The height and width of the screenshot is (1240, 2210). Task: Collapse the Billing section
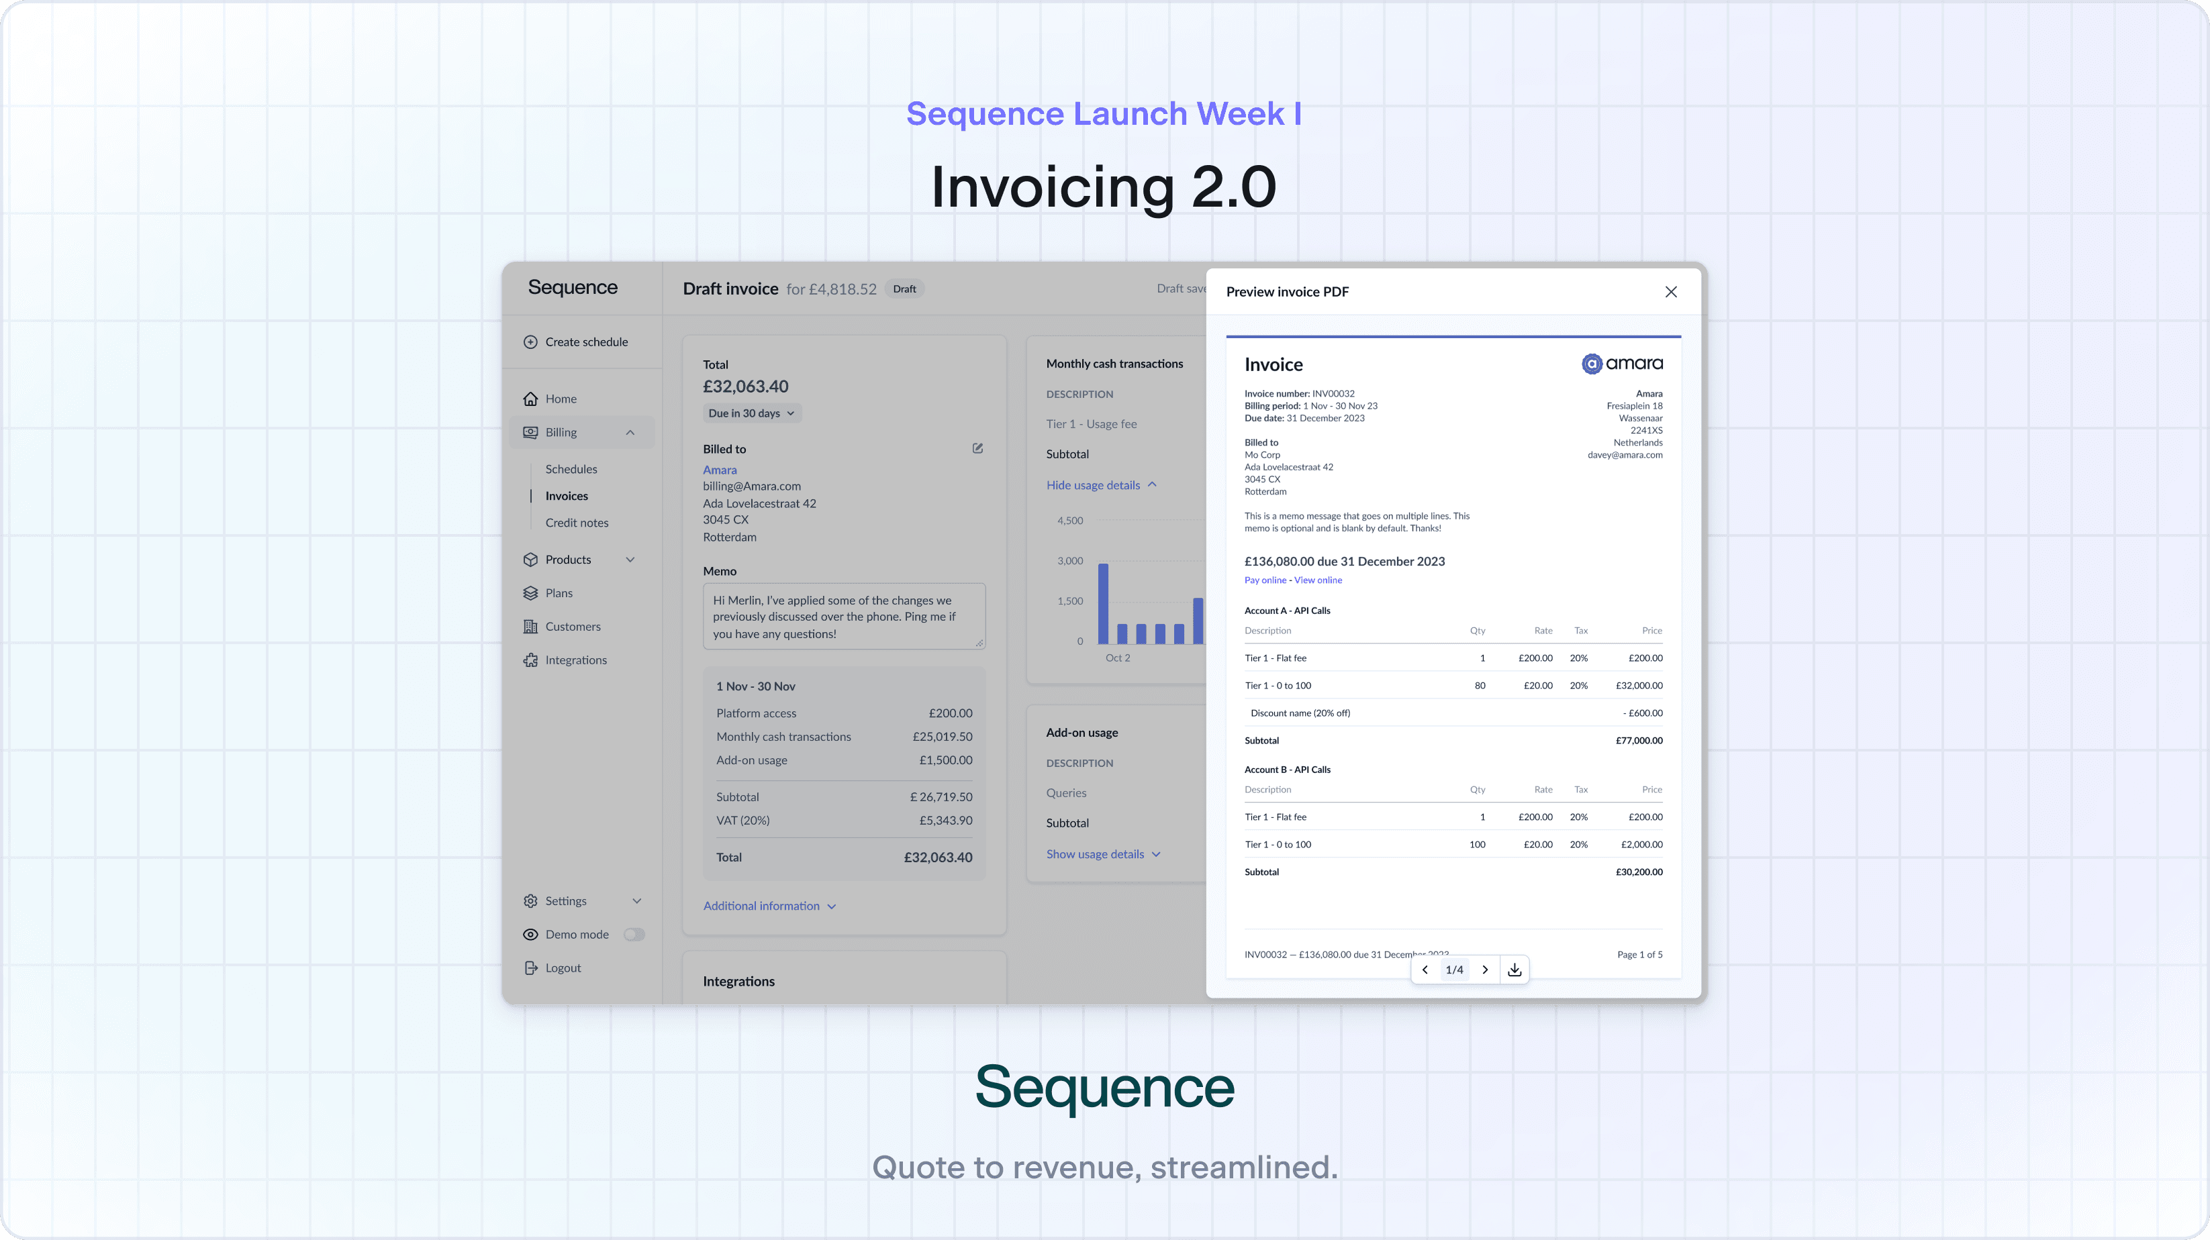[x=630, y=432]
